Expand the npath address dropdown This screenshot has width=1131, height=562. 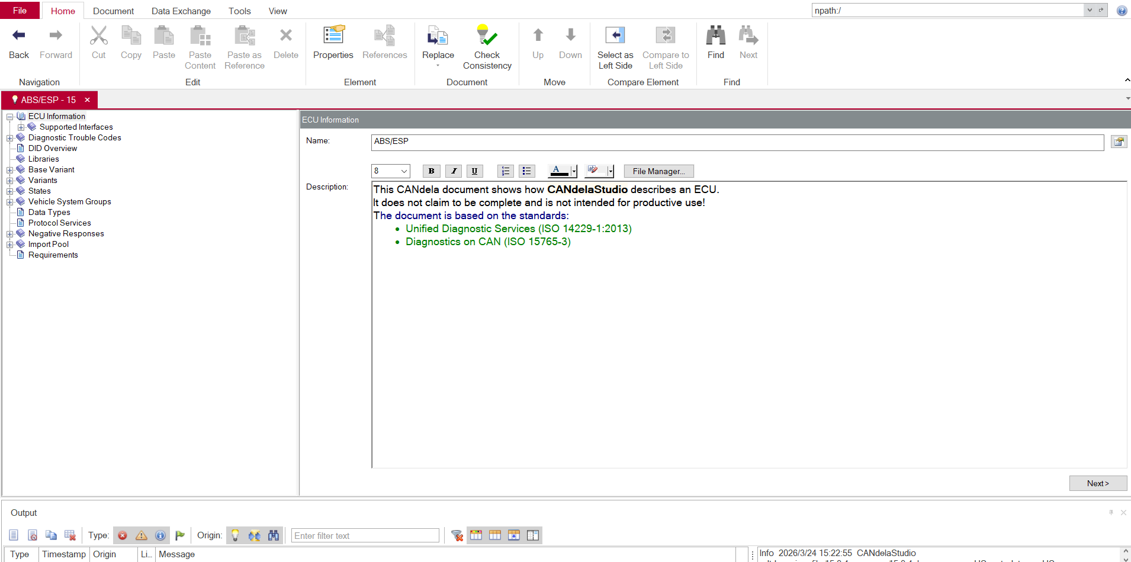[x=1090, y=10]
